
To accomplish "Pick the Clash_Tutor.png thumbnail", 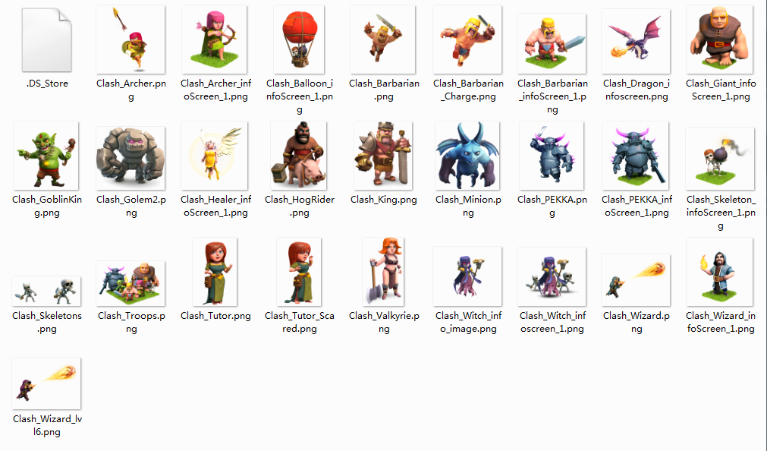I will coord(215,272).
